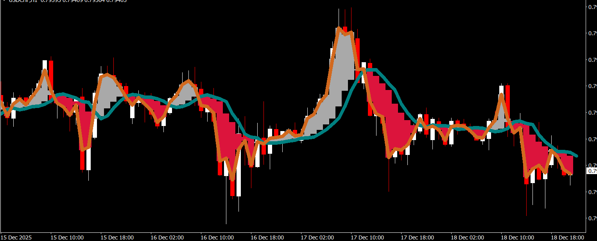597x241 pixels.
Task: Pick the 16 Dec 10:00 time label
Action: pos(217,237)
